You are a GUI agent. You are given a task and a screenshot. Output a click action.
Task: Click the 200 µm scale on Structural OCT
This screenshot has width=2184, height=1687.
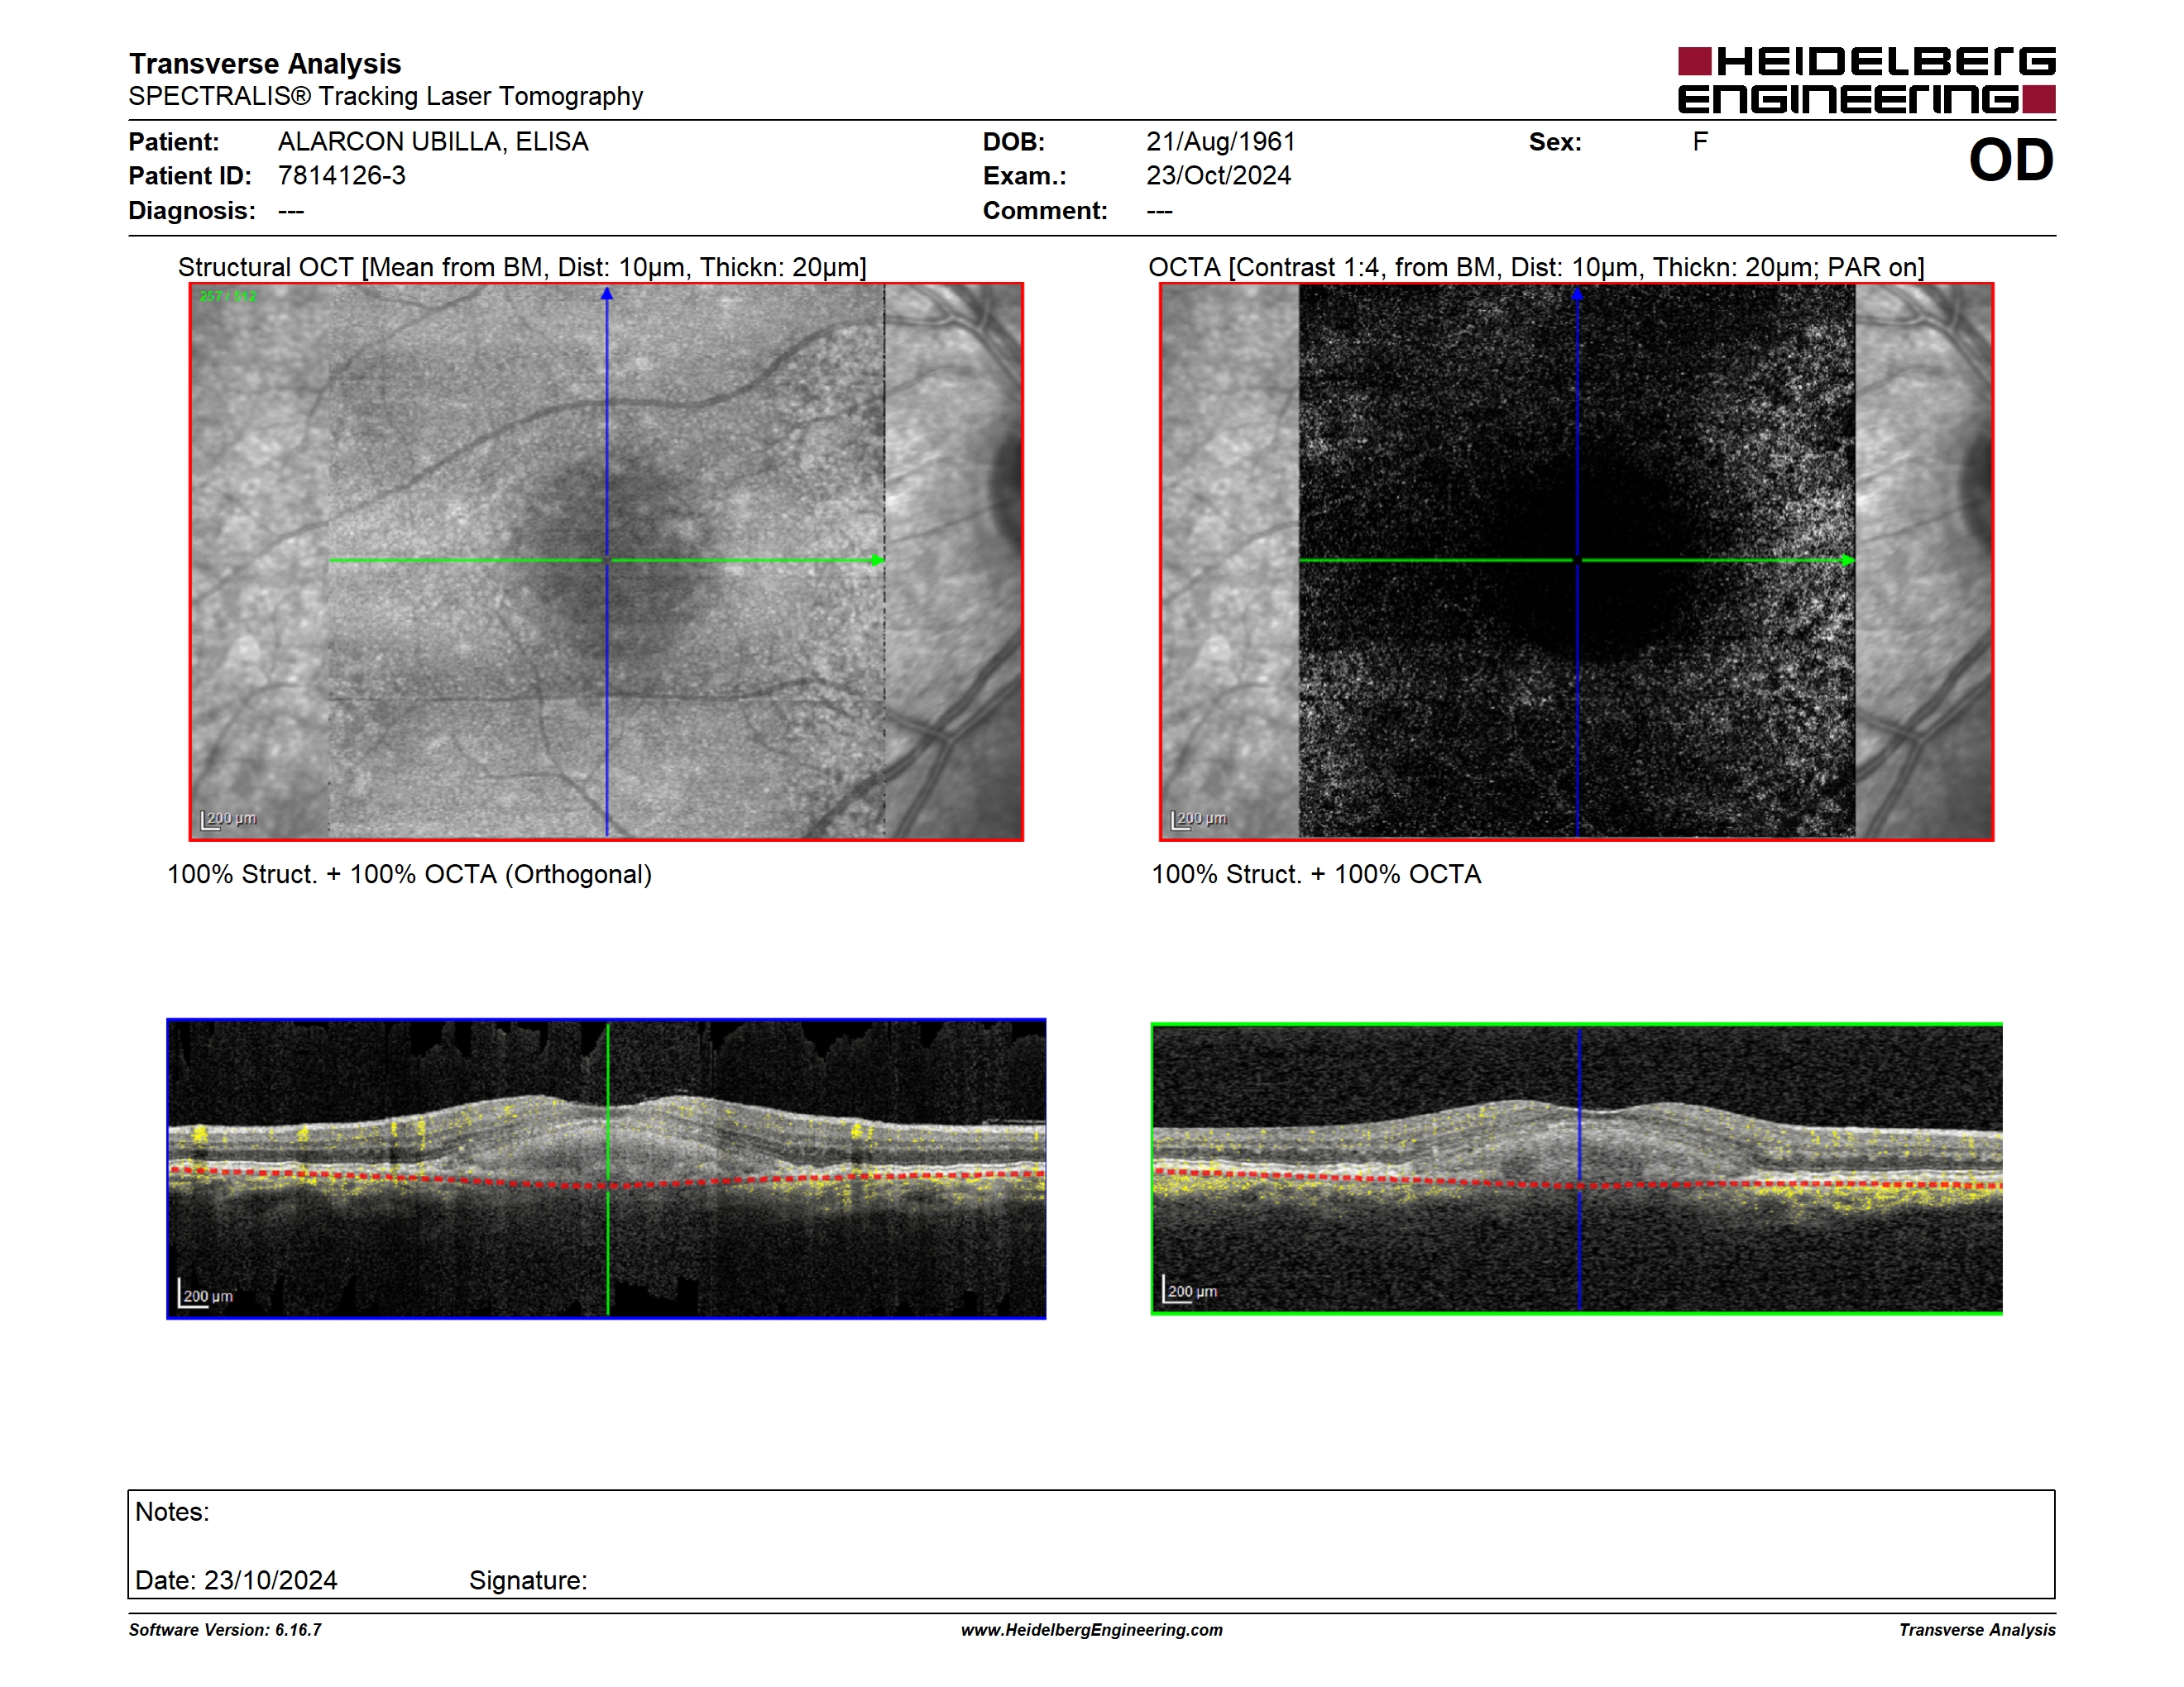point(229,820)
